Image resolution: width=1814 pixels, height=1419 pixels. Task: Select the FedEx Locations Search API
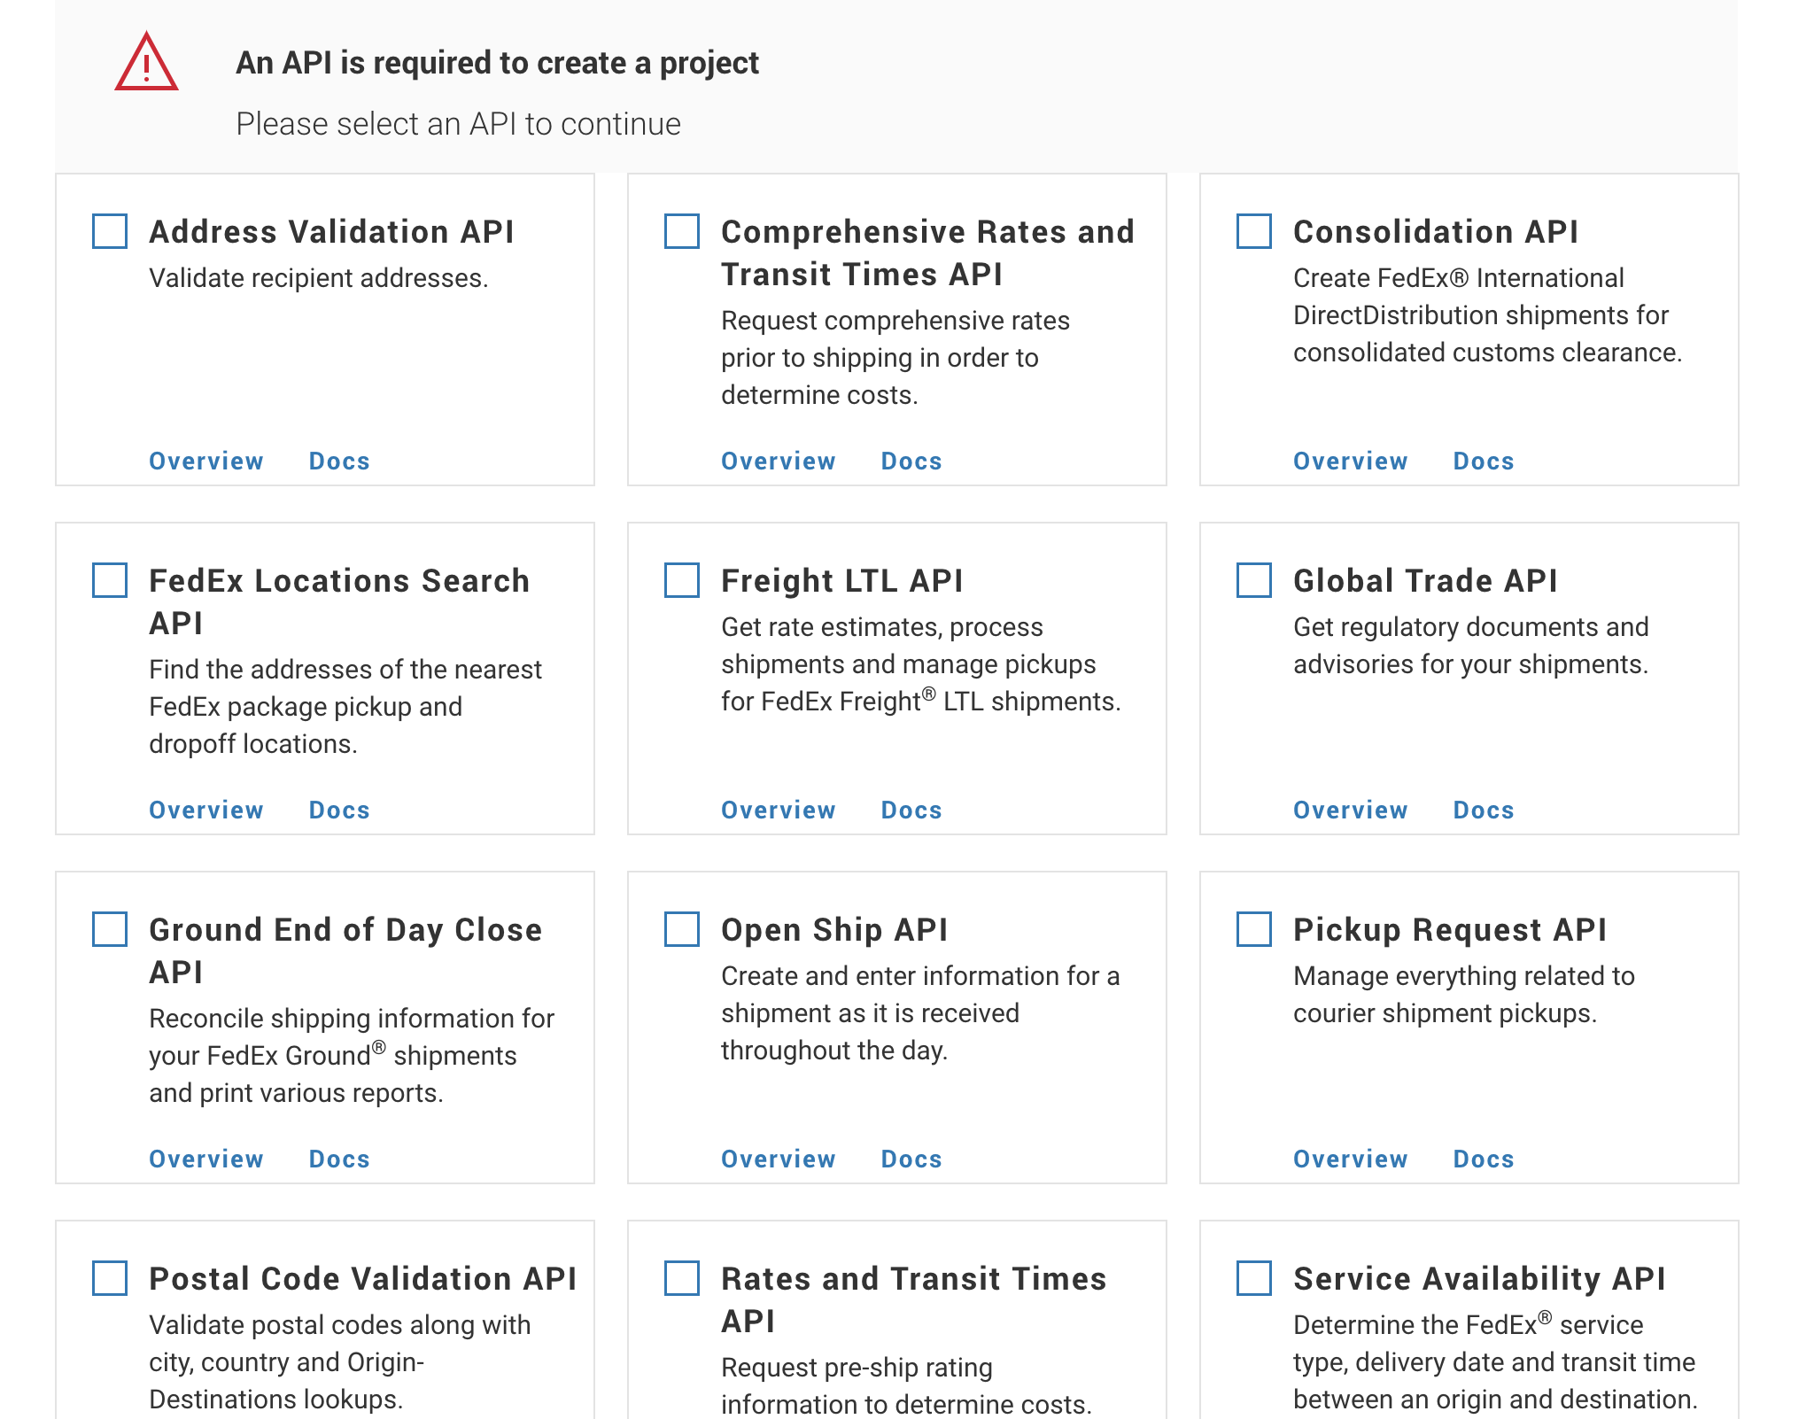point(110,581)
